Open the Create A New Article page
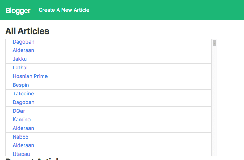Screen dimensions: 244x160 (x=64, y=10)
